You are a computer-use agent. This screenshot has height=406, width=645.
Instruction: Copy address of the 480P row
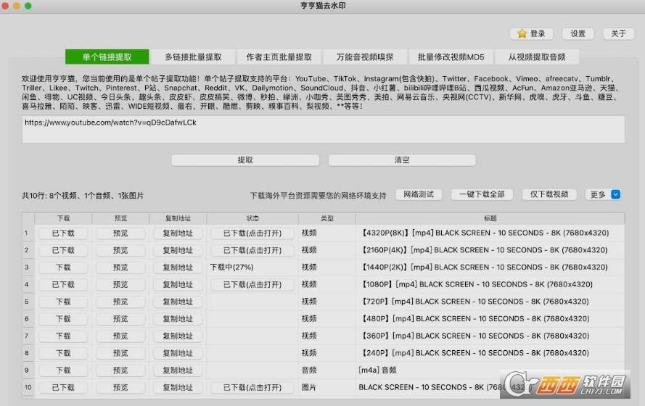[178, 319]
